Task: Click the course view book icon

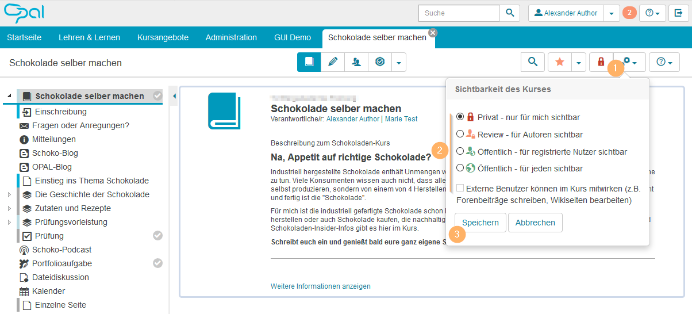Action: 309,62
